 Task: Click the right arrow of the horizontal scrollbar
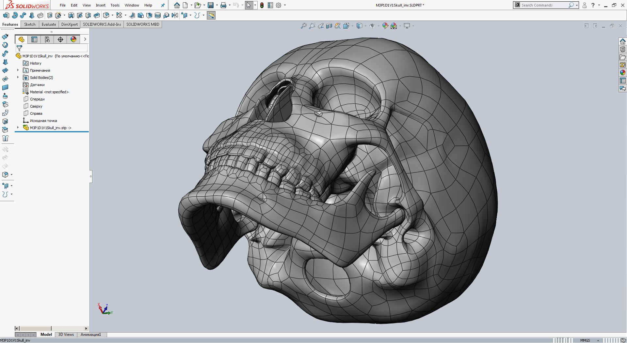pyautogui.click(x=86, y=328)
